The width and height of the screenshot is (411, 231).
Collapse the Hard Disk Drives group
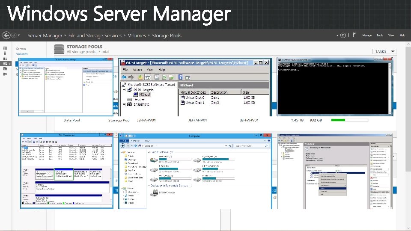[x=149, y=152]
